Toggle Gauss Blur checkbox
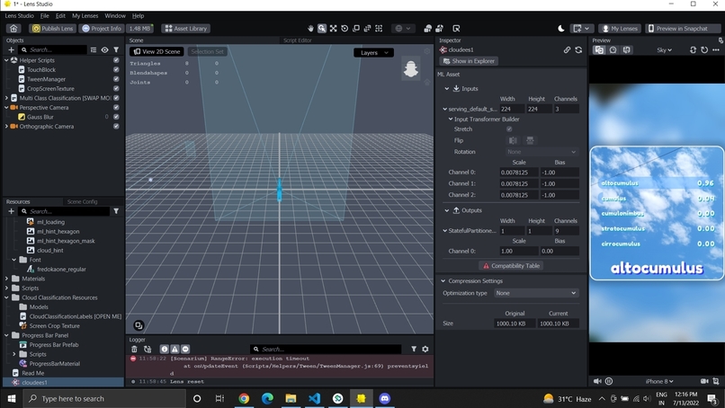The image size is (725, 408). pos(116,117)
